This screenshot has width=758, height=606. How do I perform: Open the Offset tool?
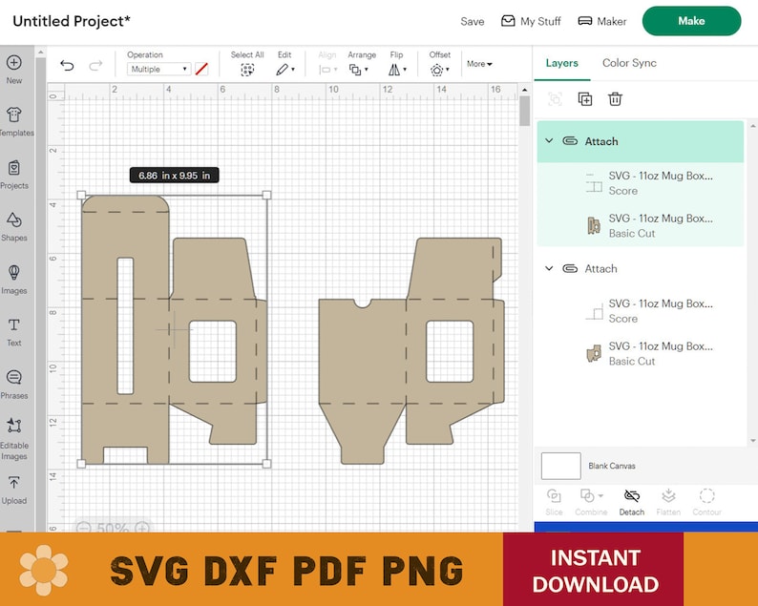tap(439, 70)
